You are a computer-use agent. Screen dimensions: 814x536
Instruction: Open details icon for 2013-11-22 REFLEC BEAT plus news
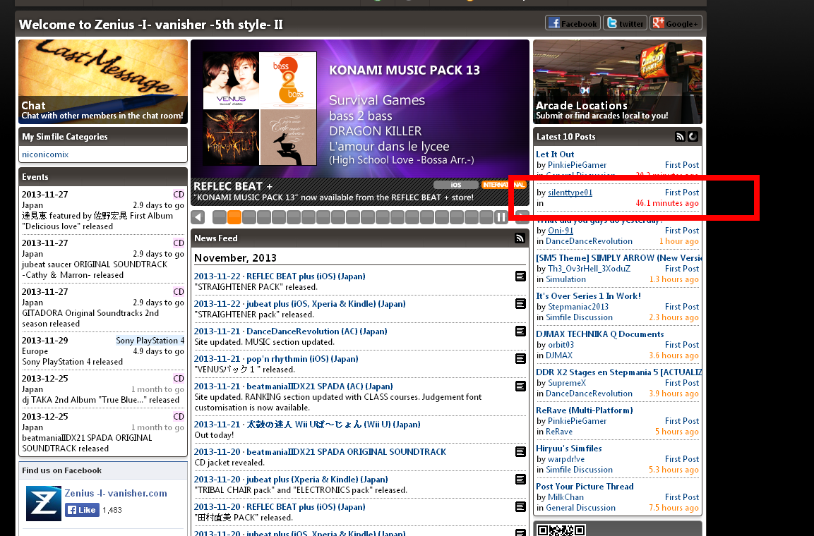520,276
